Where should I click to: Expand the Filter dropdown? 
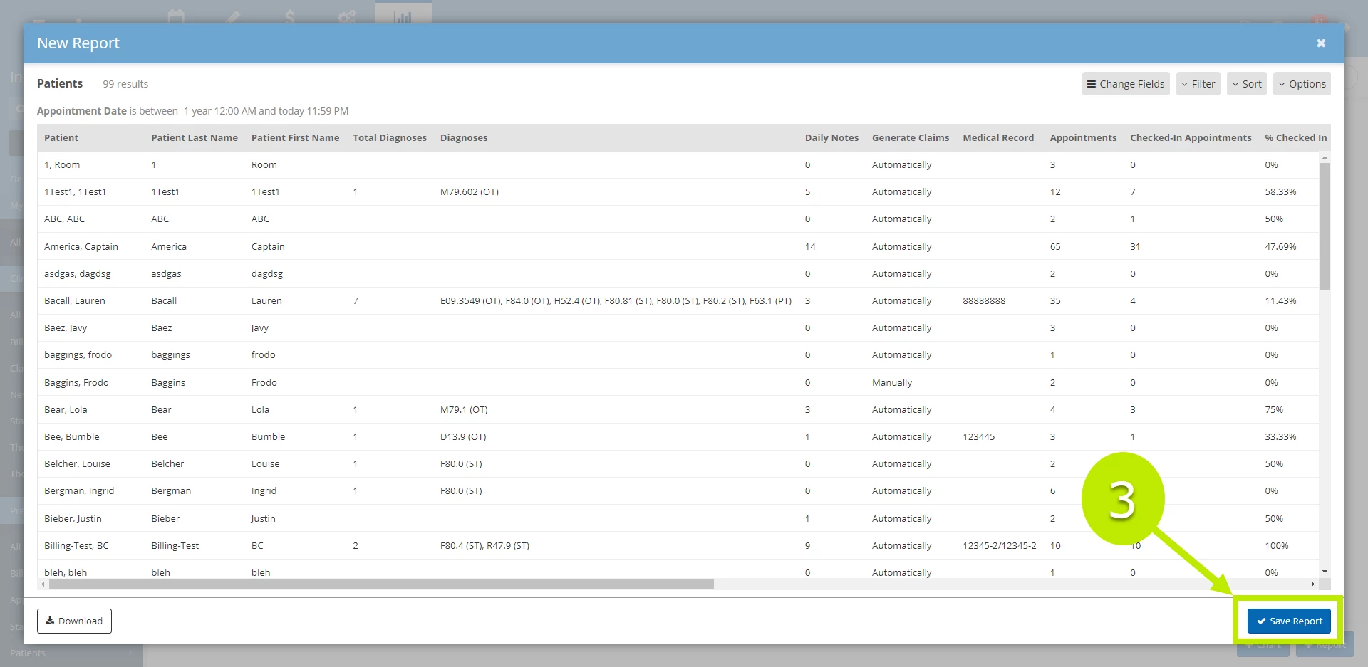pos(1198,84)
